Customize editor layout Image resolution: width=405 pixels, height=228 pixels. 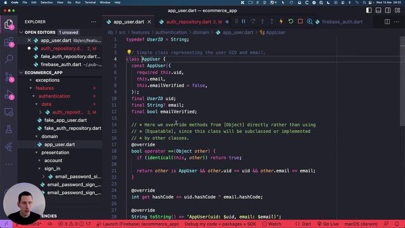click(x=397, y=10)
